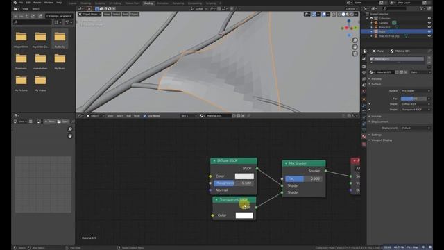Toggle viewport gizmos visibility button
The height and width of the screenshot is (250, 444).
coord(314,14)
